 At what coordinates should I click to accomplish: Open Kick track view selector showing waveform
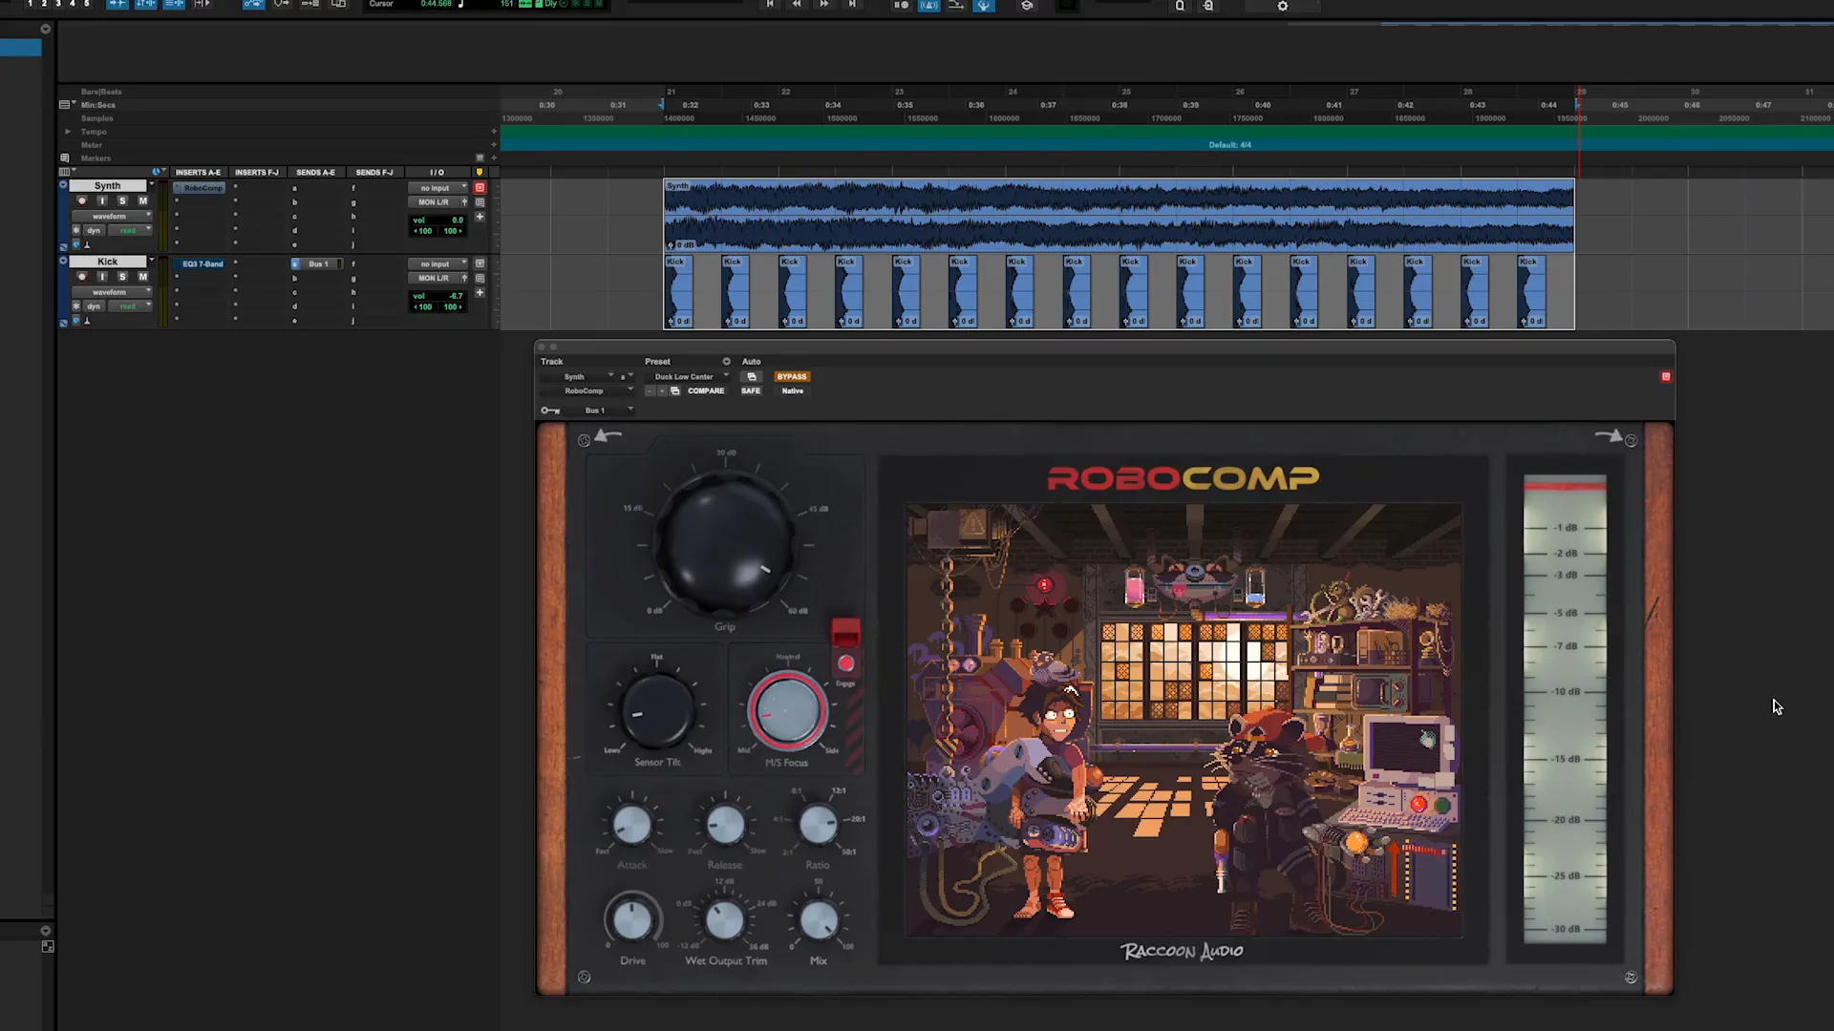point(113,292)
